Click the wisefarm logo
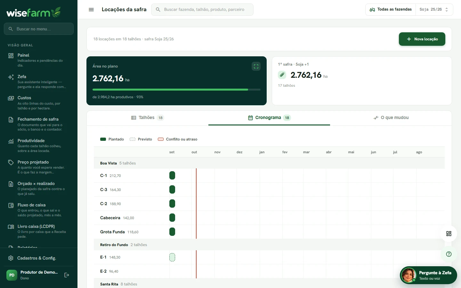461x288 pixels. [34, 12]
